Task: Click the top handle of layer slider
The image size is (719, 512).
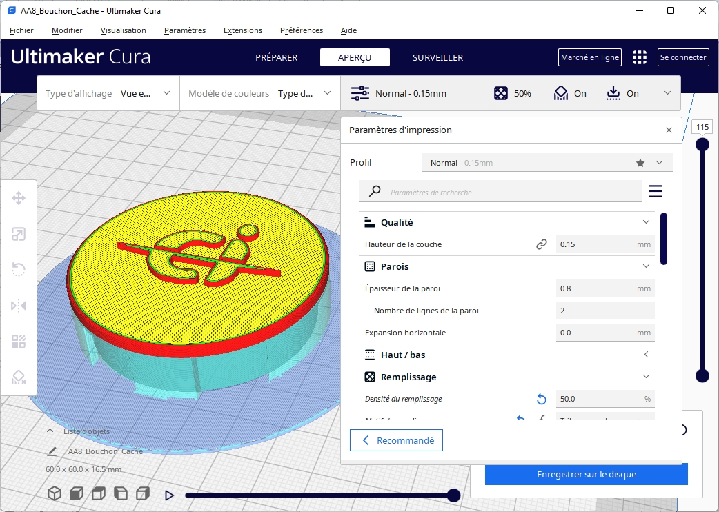Action: click(702, 144)
